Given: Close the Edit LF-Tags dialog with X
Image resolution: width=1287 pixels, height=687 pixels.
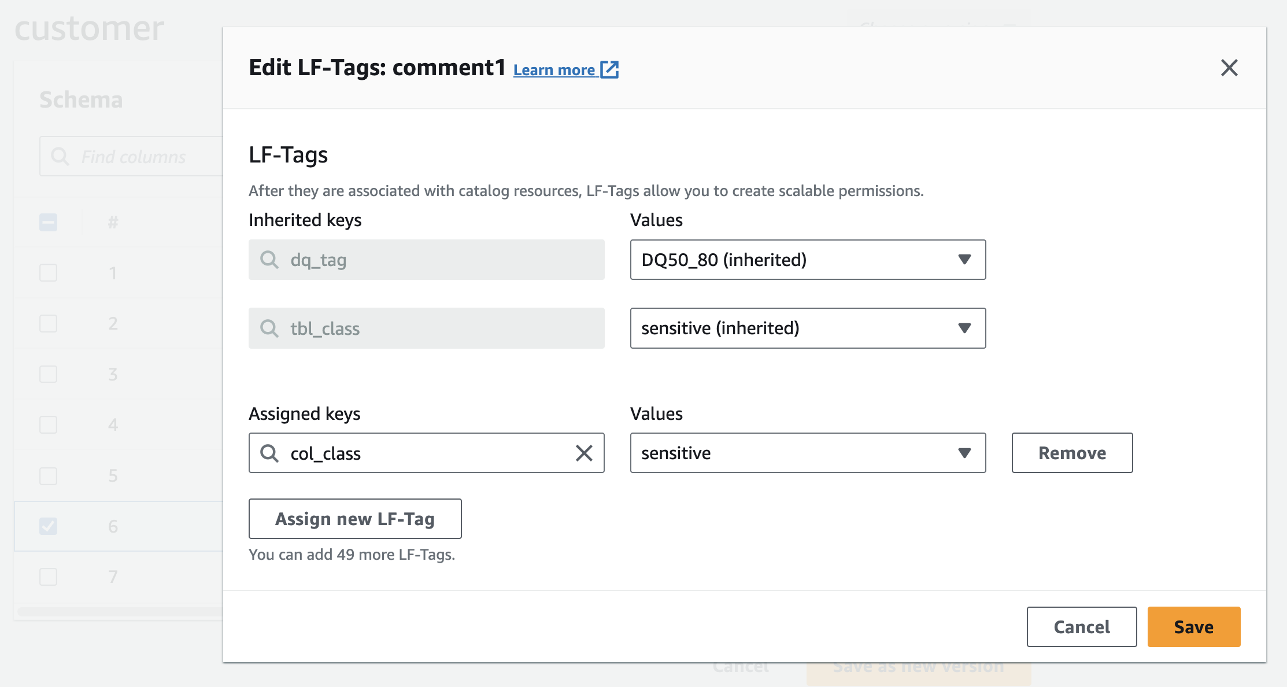Looking at the screenshot, I should coord(1229,68).
